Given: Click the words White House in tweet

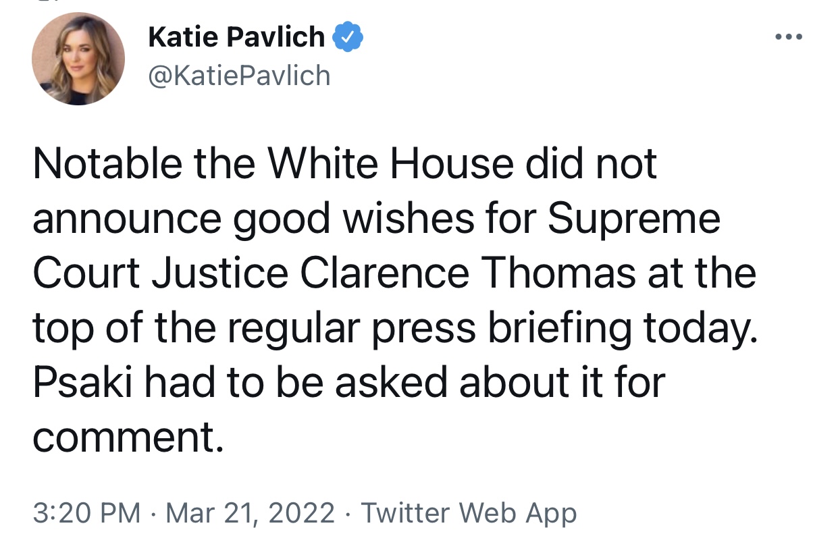Looking at the screenshot, I should click(x=391, y=164).
